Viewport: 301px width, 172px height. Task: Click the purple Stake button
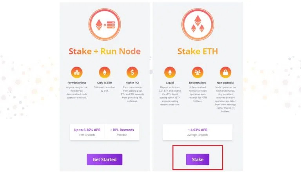tap(198, 159)
